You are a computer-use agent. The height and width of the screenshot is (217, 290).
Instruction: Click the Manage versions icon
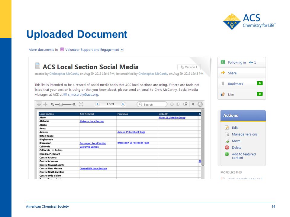227,134
